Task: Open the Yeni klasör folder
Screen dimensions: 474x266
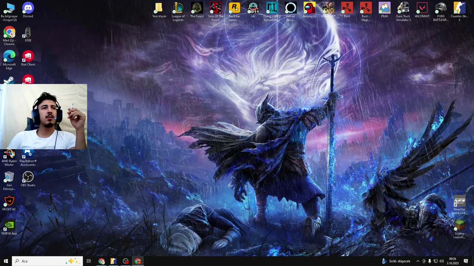Action: click(x=159, y=10)
